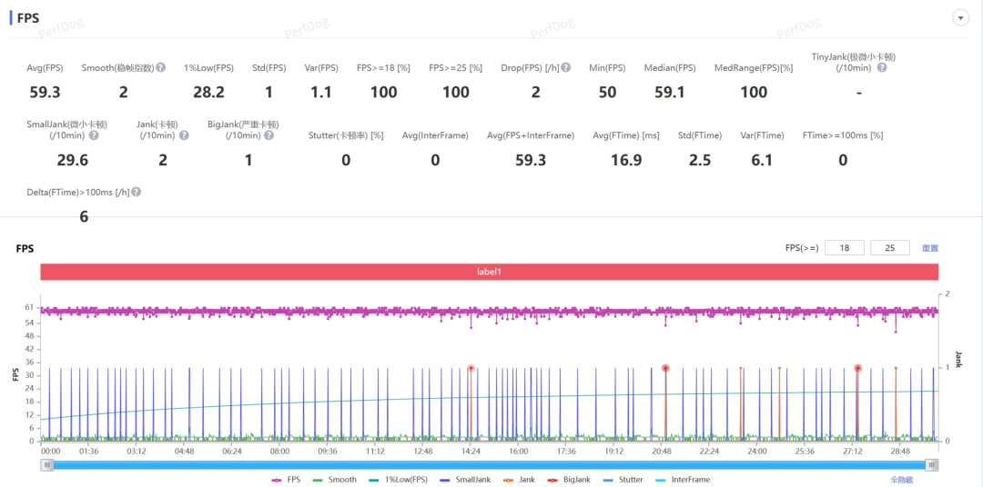Collapse the FPS panel with top-right arrow
983x487 pixels.
(x=959, y=18)
